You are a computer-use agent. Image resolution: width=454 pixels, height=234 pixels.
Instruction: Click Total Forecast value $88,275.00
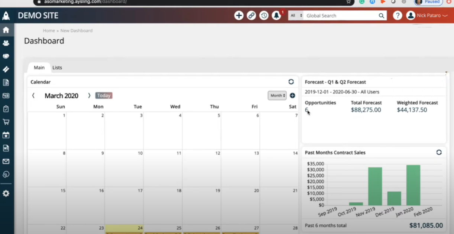point(366,110)
